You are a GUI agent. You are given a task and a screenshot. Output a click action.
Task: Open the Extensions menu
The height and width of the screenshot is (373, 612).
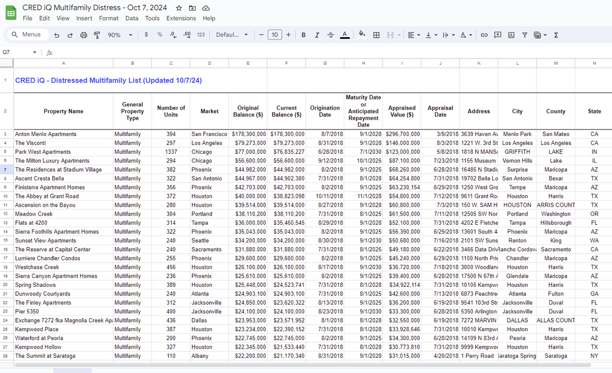(x=181, y=18)
